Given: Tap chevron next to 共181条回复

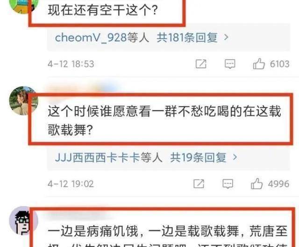Looking at the screenshot, I should (226, 37).
